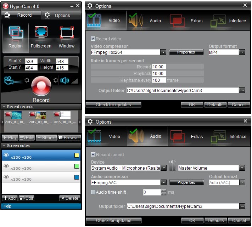Open Video compressor dropdown FFmpeg libx264
This screenshot has height=227, width=252.
coord(163,52)
